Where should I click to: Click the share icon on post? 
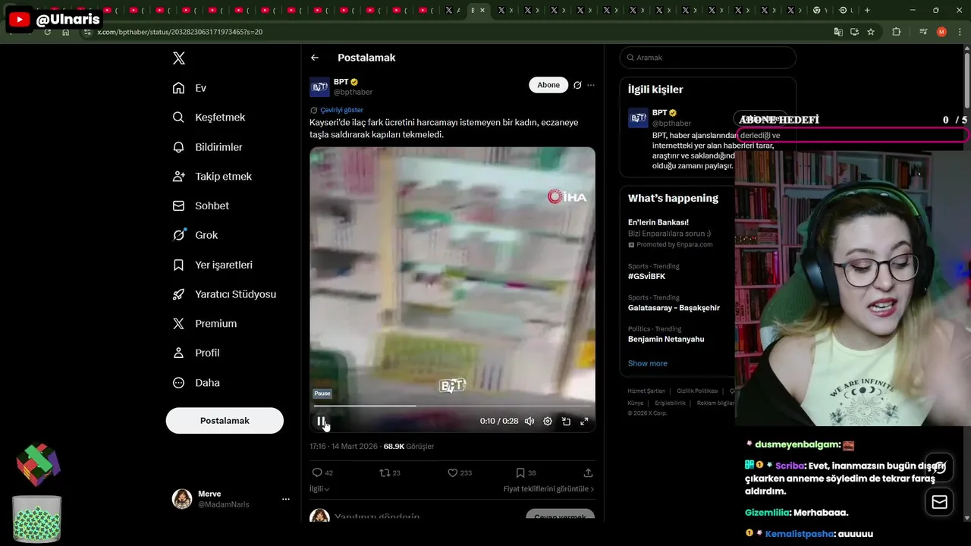tap(588, 472)
